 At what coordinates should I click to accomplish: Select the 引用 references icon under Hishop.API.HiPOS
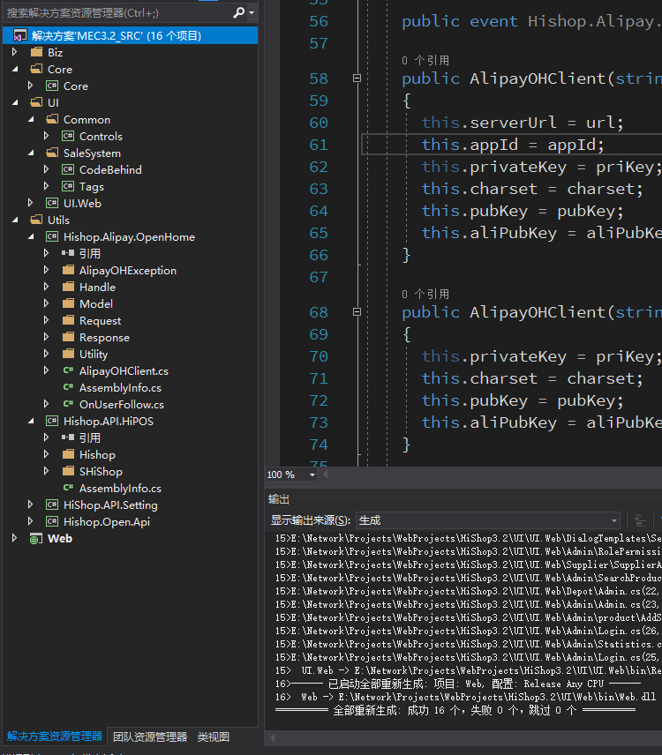[68, 437]
